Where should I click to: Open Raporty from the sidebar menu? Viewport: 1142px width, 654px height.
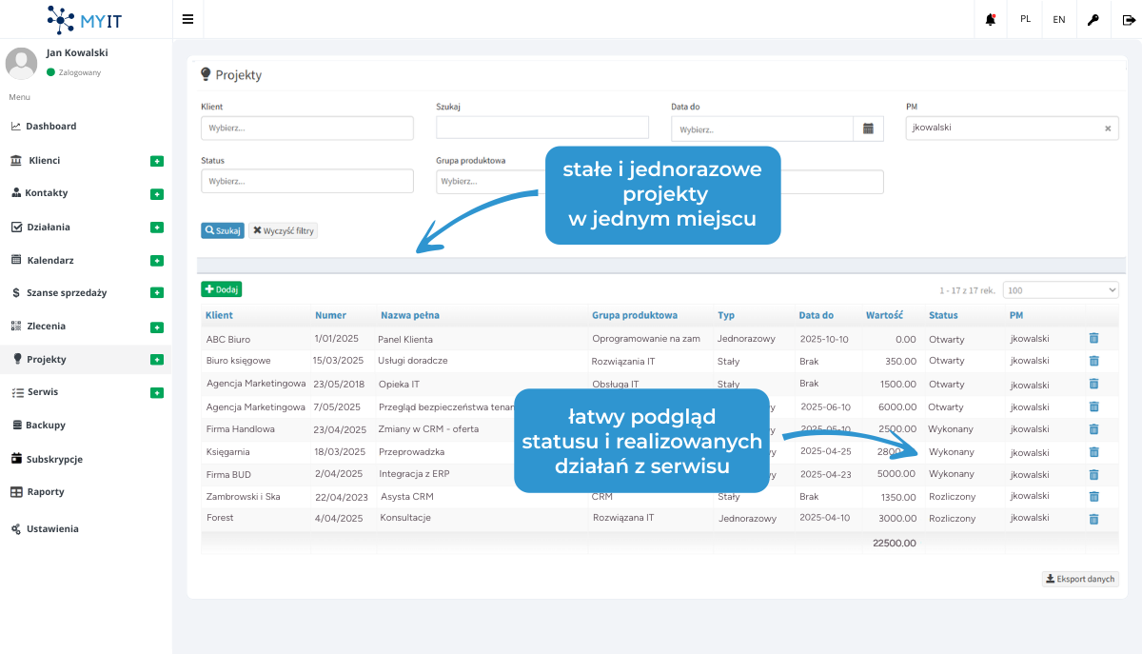pyautogui.click(x=46, y=492)
